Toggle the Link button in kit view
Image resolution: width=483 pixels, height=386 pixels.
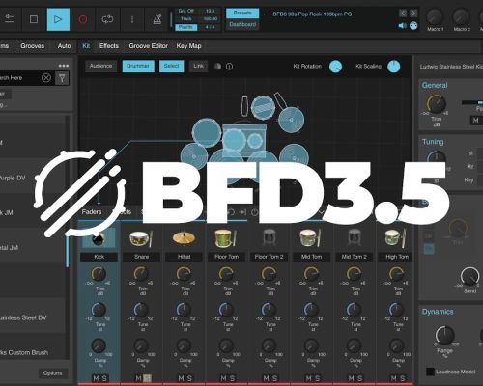tap(199, 66)
